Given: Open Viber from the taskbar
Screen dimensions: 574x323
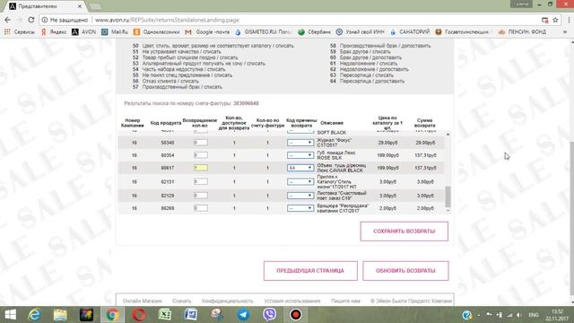Looking at the screenshot, I should [x=269, y=315].
